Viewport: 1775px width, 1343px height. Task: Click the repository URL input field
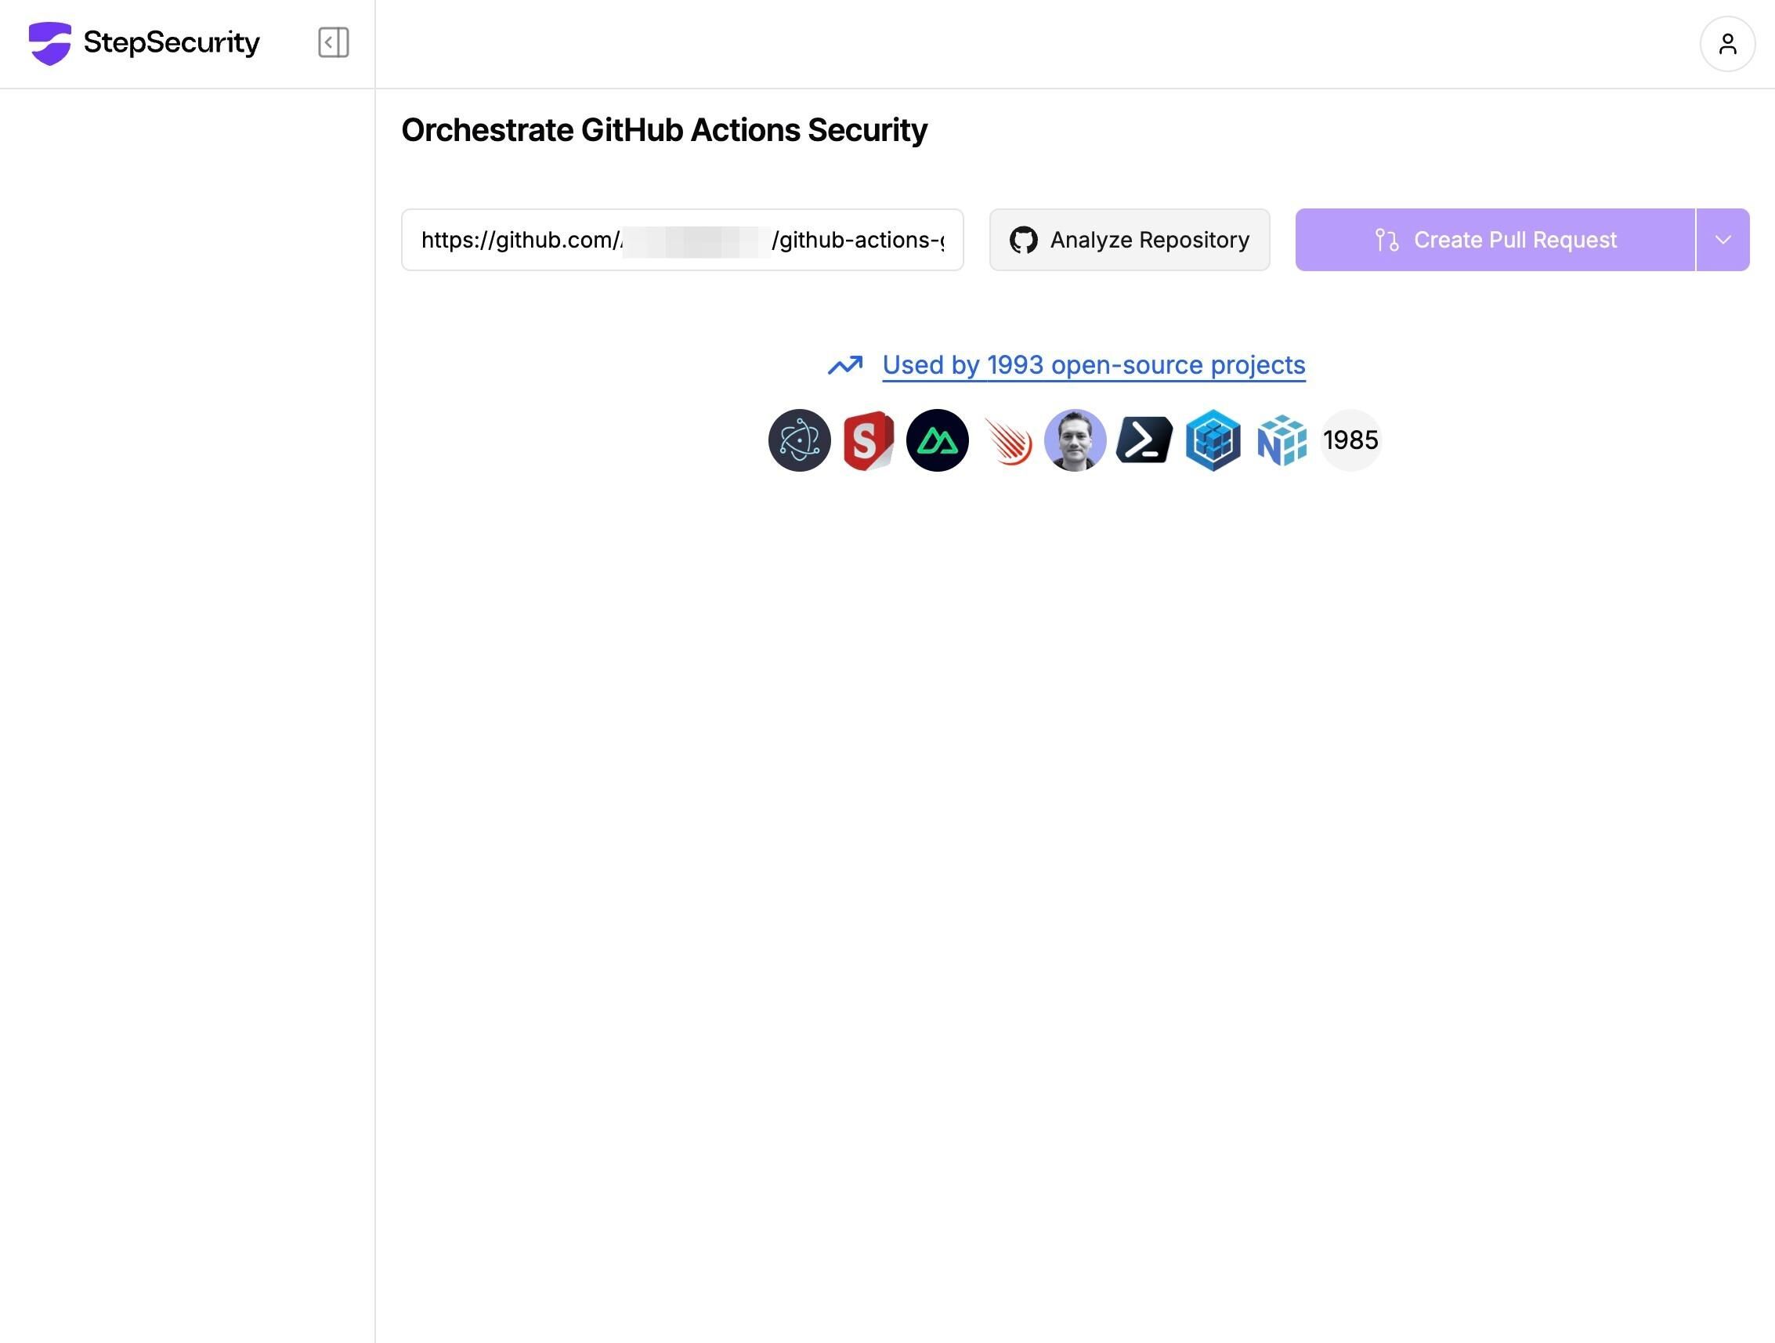(x=682, y=240)
